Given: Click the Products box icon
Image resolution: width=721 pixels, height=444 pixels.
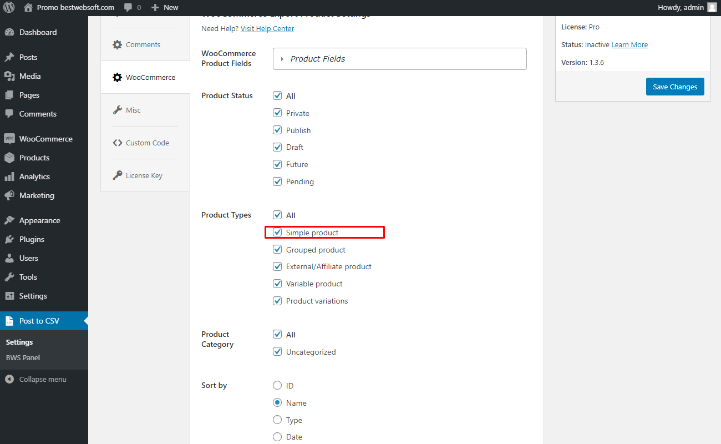Looking at the screenshot, I should [x=9, y=158].
